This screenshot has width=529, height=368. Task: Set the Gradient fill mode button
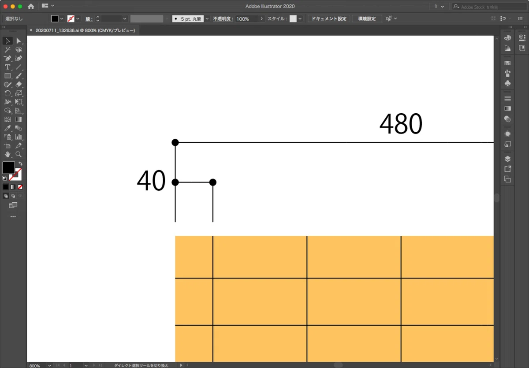tap(13, 187)
